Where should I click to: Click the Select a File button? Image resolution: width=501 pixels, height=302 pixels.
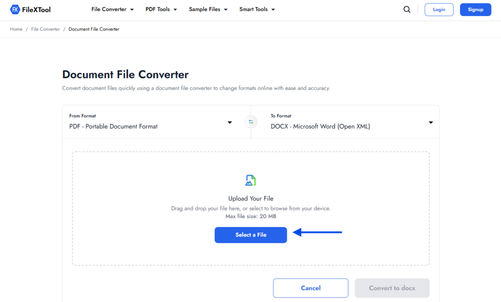pos(250,235)
